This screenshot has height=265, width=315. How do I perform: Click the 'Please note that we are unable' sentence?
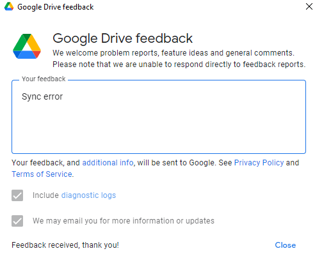tap(179, 64)
